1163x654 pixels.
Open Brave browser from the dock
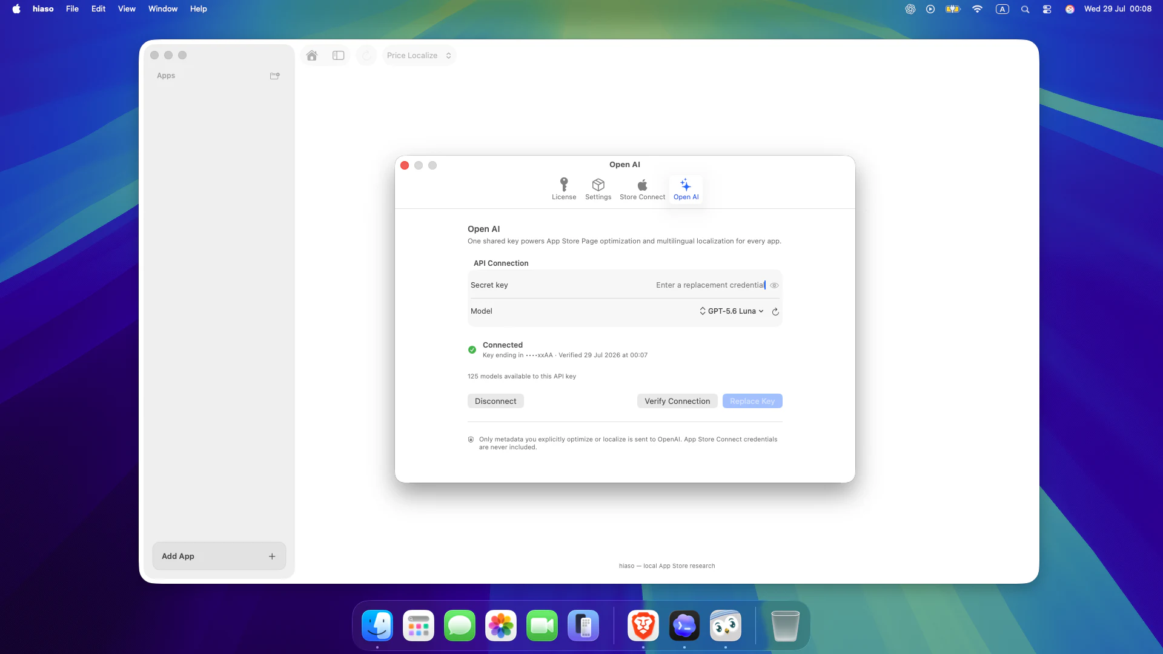pos(643,626)
